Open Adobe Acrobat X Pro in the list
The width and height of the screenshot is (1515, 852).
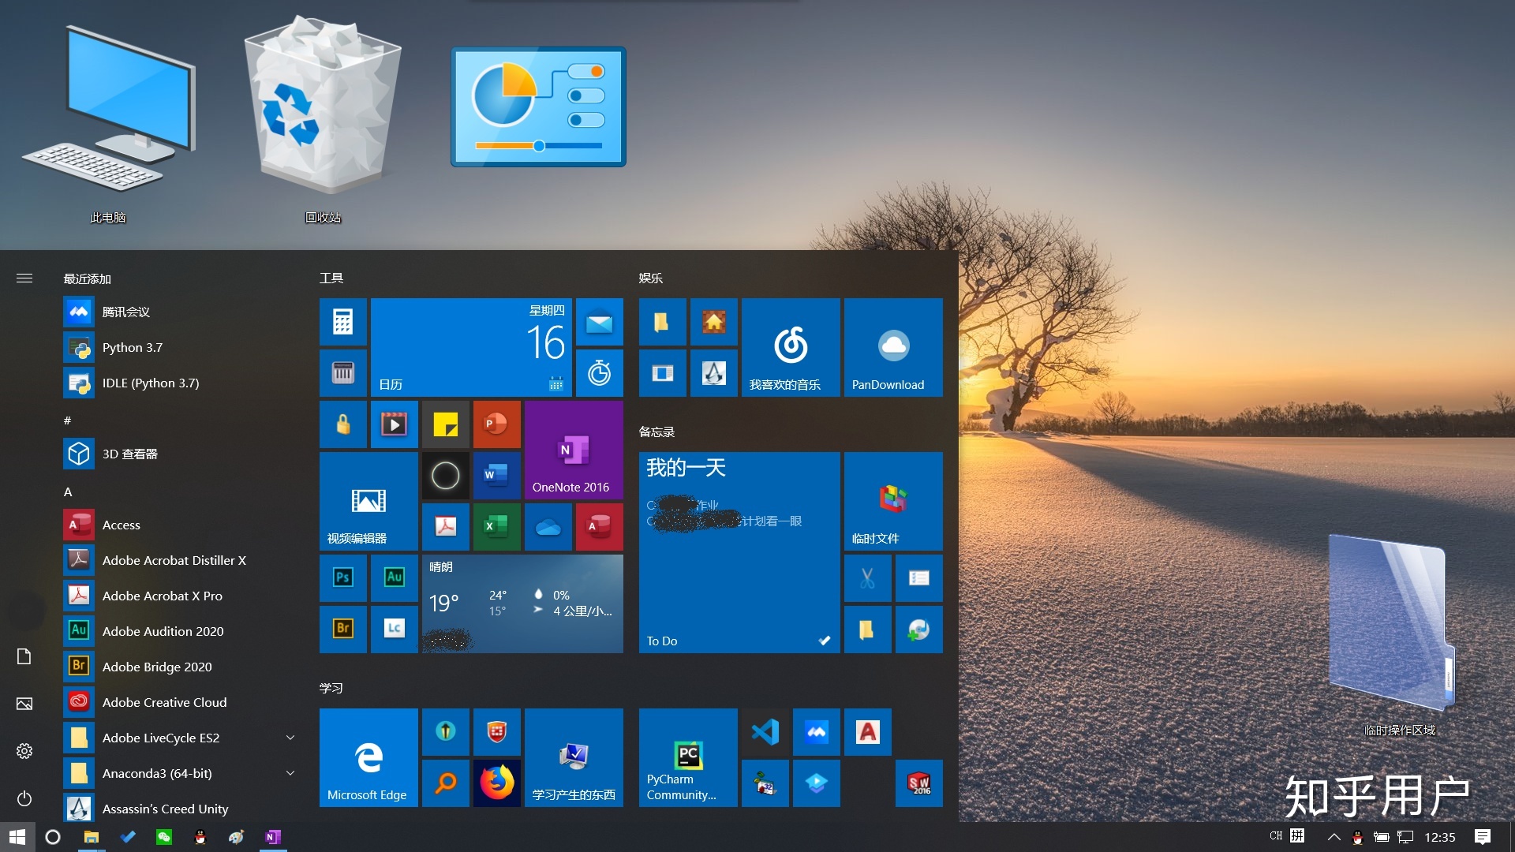pos(181,596)
